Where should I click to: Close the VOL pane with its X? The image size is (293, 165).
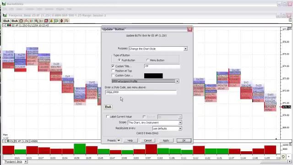pyautogui.click(x=4, y=141)
